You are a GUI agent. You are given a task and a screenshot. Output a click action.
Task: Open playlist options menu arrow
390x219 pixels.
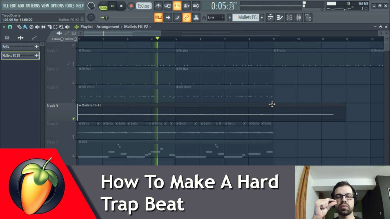pyautogui.click(x=4, y=27)
